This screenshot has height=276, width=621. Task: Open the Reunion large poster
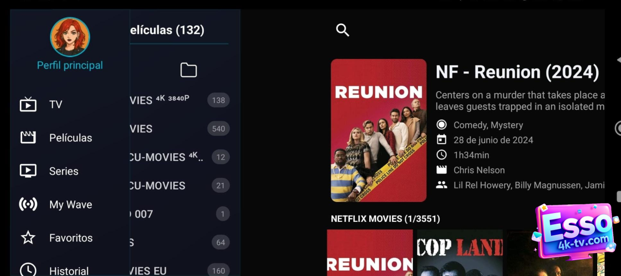pyautogui.click(x=378, y=130)
